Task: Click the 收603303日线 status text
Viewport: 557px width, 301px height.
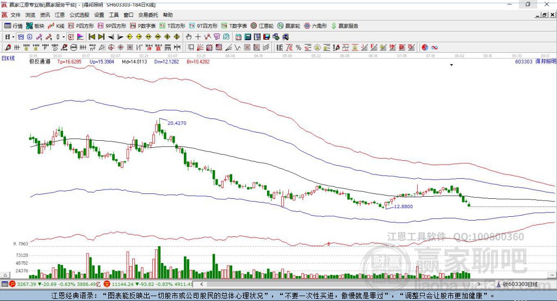Action: [x=520, y=284]
